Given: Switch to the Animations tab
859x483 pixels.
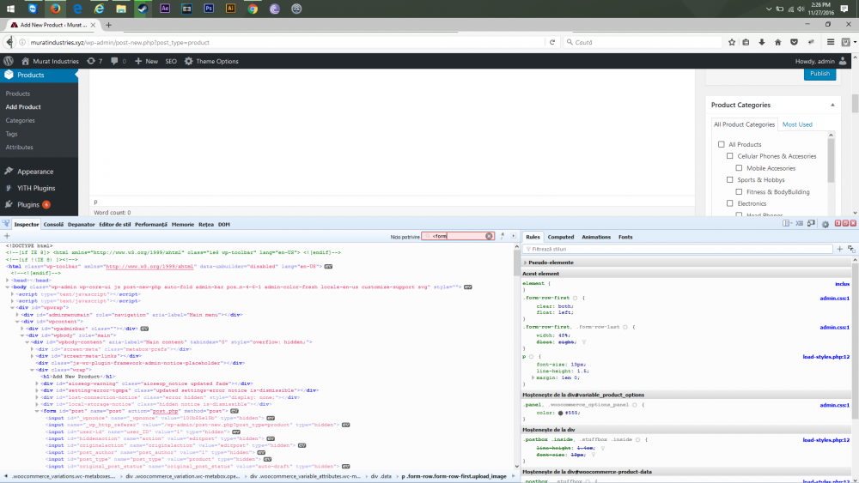Looking at the screenshot, I should click(596, 237).
